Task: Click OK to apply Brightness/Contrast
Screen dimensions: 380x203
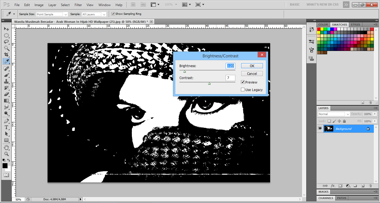Action: [x=252, y=66]
